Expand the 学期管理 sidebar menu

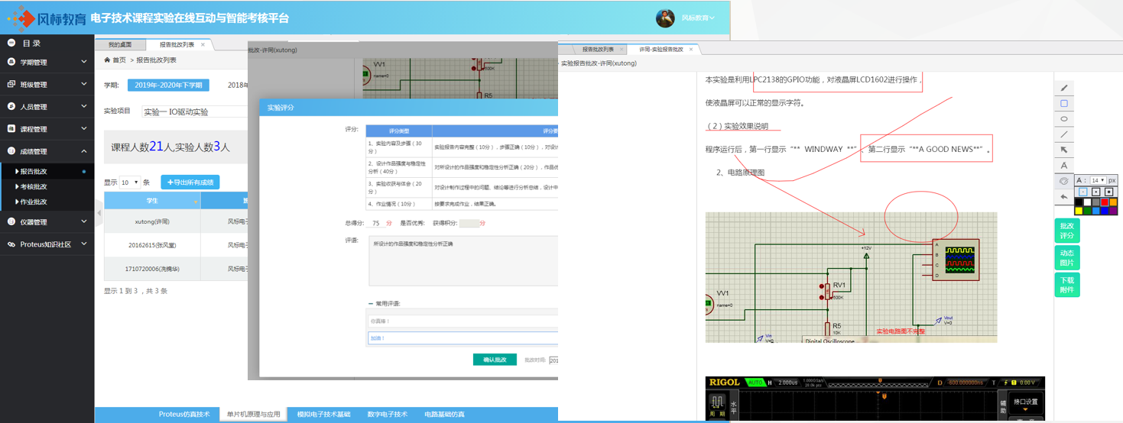[47, 63]
